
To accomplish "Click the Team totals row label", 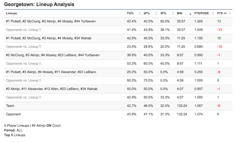I will coord(10,106).
